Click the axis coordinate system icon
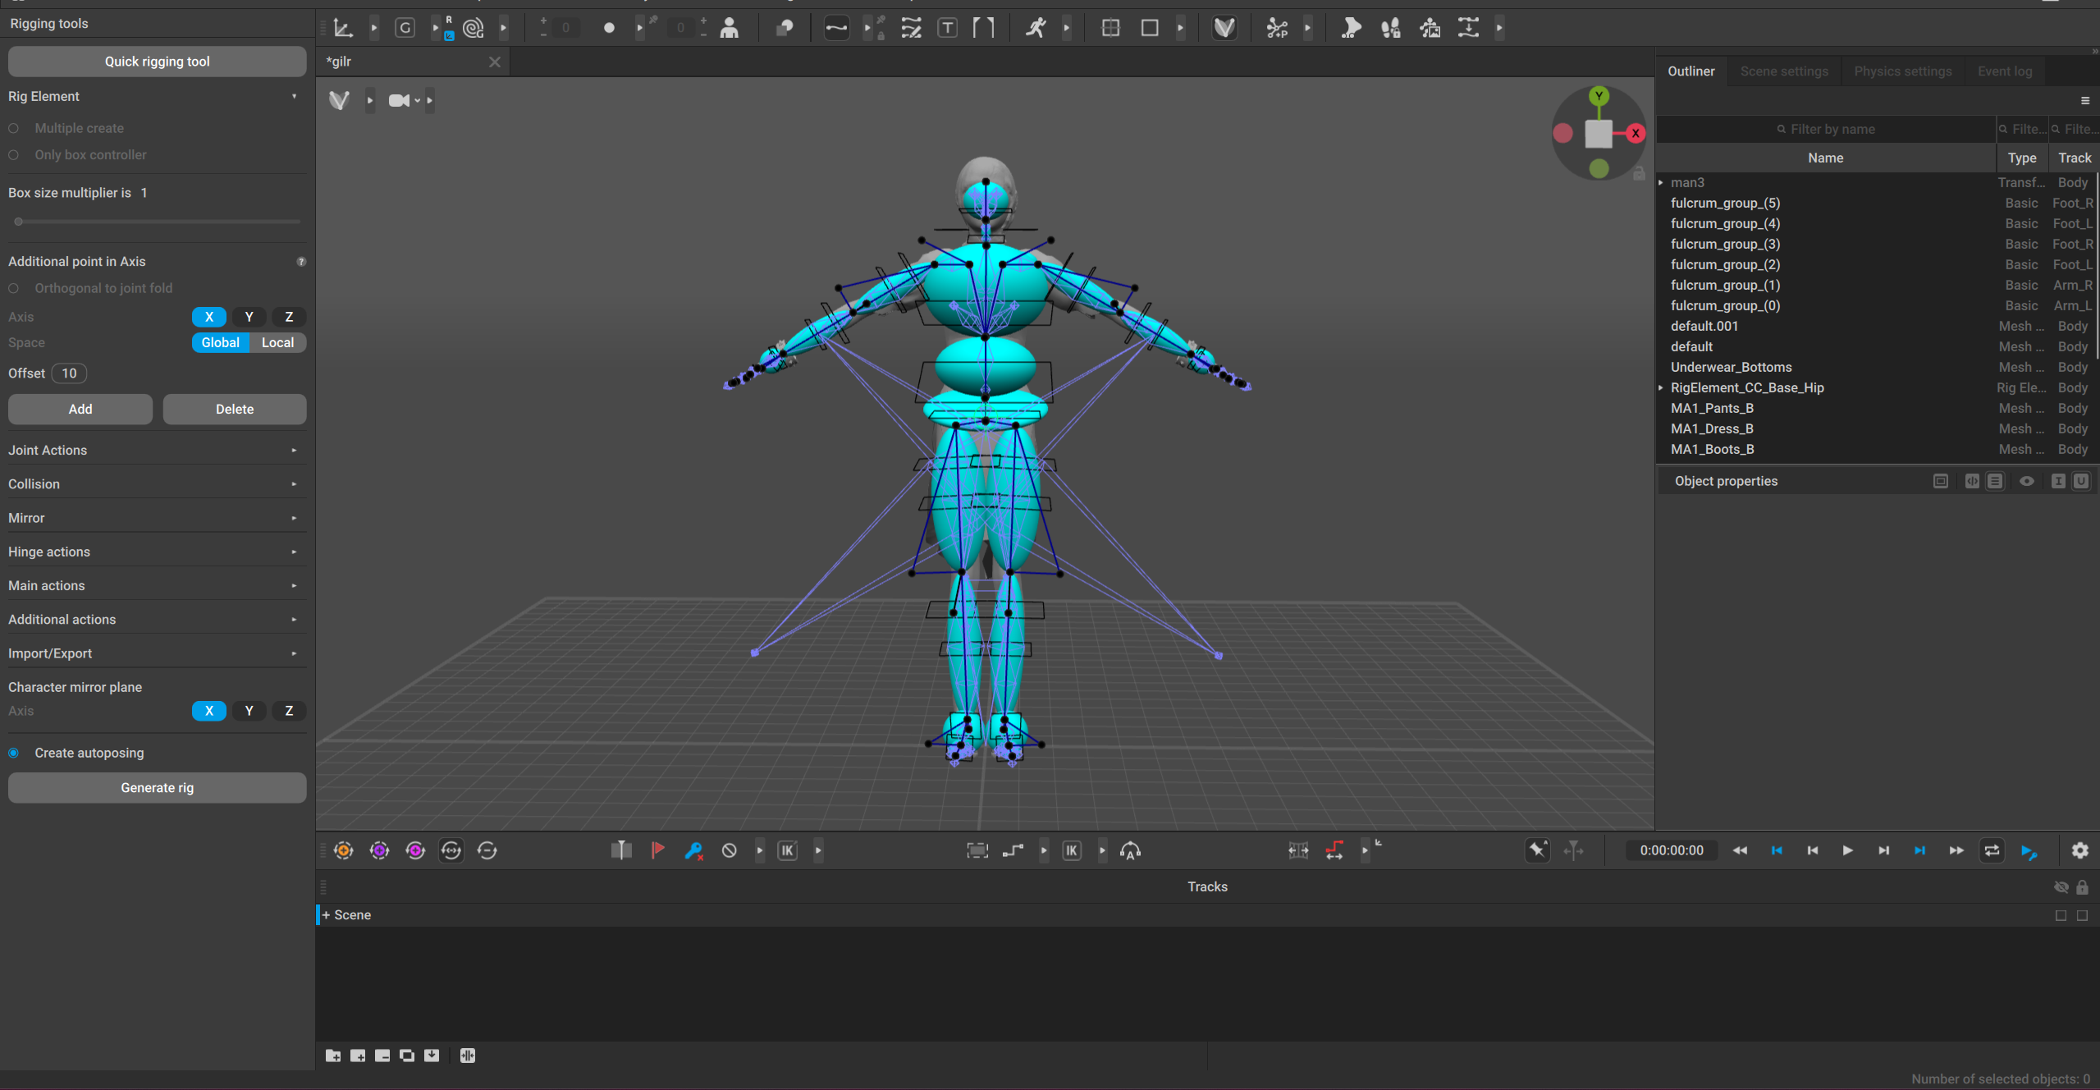2100x1090 pixels. coord(343,28)
